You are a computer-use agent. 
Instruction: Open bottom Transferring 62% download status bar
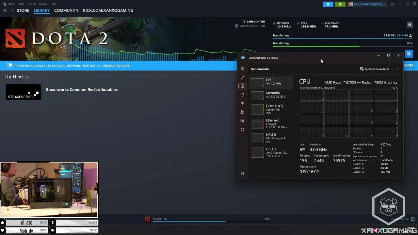point(208,219)
